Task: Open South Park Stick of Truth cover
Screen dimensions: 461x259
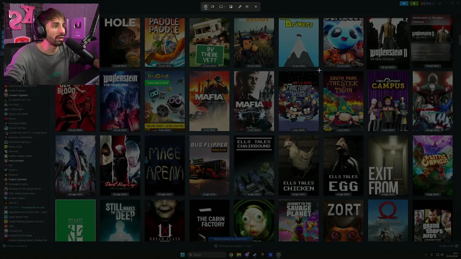Action: [343, 101]
